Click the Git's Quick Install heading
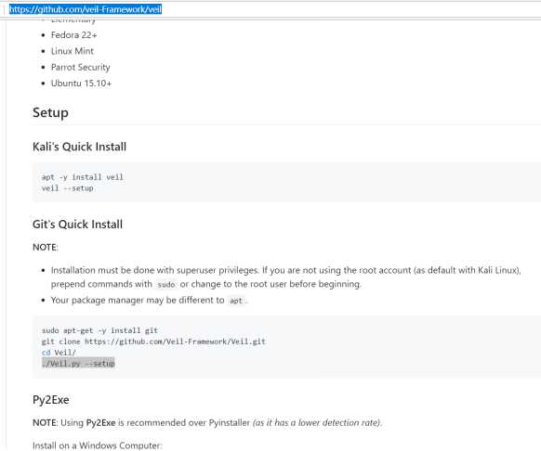 pos(77,225)
